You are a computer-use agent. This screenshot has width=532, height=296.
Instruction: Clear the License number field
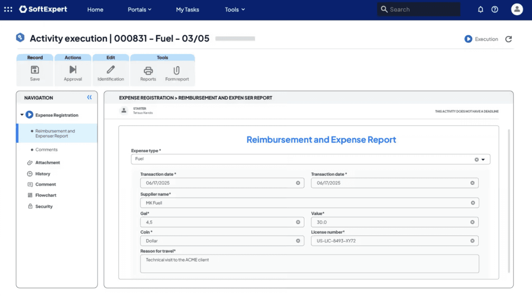(472, 241)
